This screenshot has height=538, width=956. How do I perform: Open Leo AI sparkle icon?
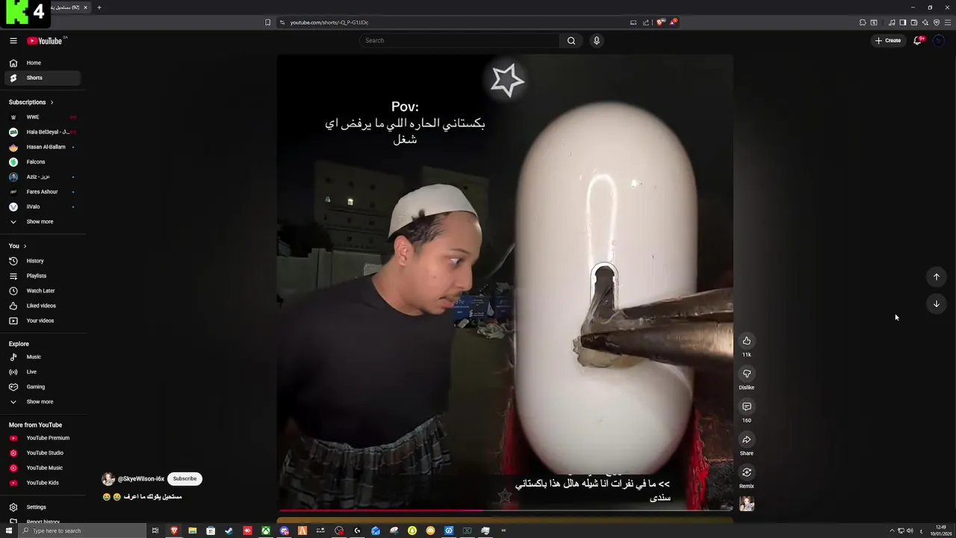point(925,22)
